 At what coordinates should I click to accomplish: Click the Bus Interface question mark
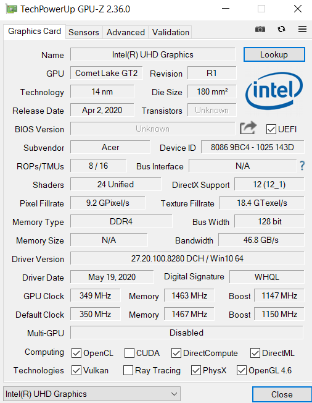click(302, 166)
